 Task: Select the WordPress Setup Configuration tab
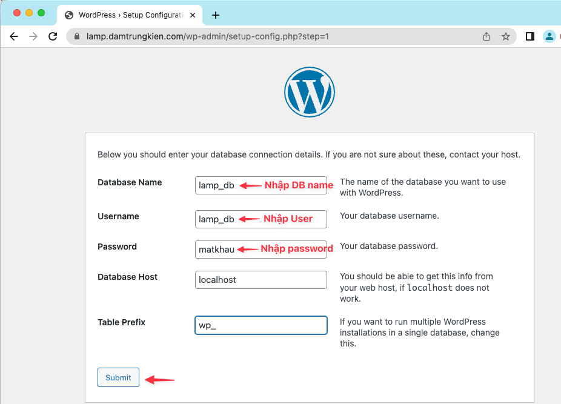click(130, 15)
